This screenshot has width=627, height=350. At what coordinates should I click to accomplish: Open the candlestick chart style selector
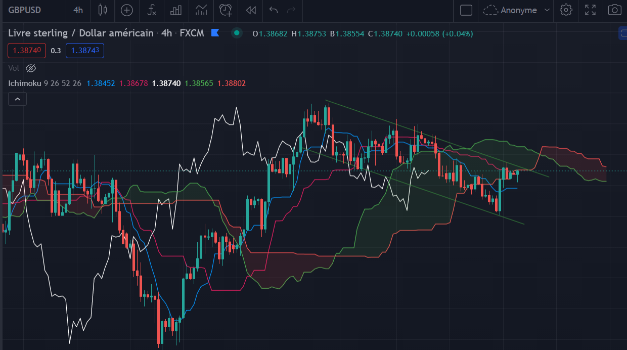pos(103,10)
